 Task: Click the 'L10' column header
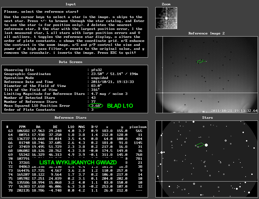click(71, 127)
